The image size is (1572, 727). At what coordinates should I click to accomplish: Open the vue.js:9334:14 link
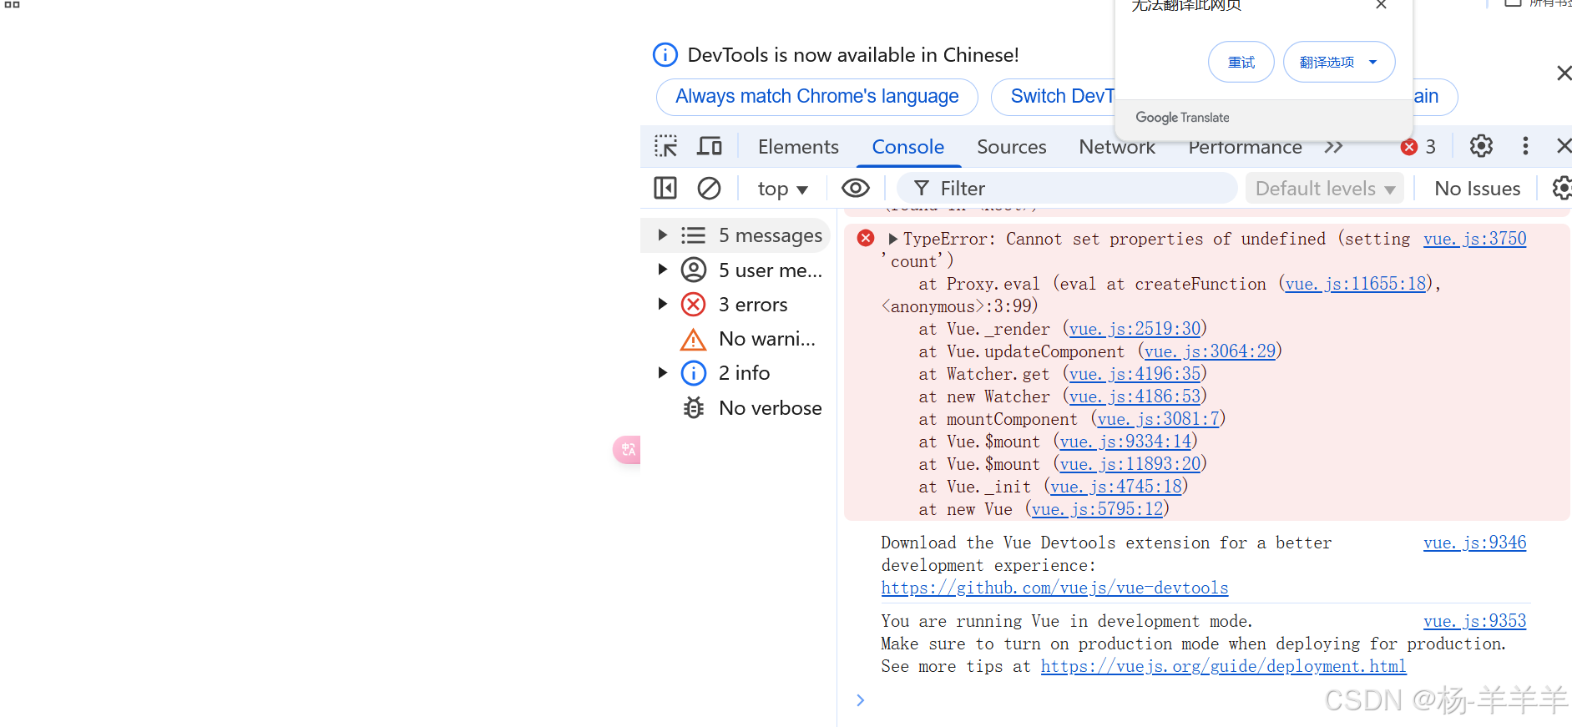point(1125,442)
